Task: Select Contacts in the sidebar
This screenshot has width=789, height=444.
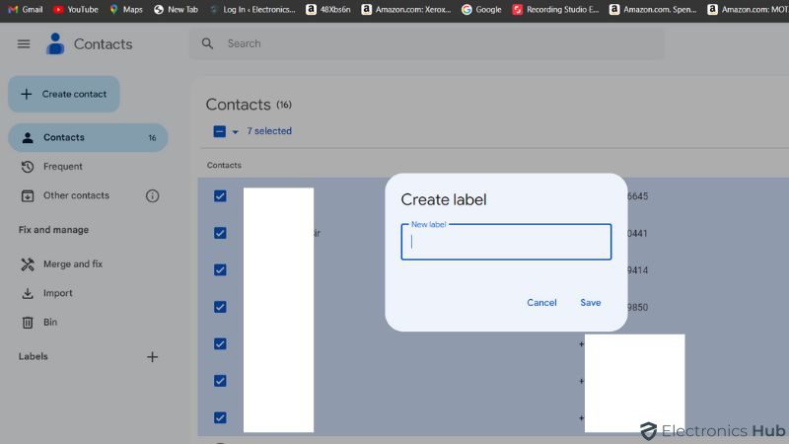Action: pos(64,138)
